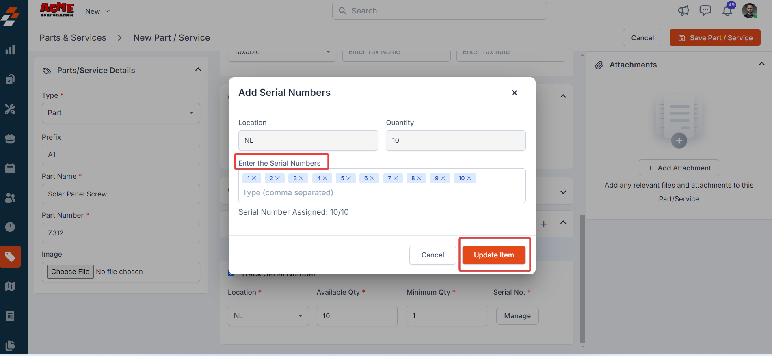Collapse the Attachments panel
This screenshot has width=772, height=356.
761,64
